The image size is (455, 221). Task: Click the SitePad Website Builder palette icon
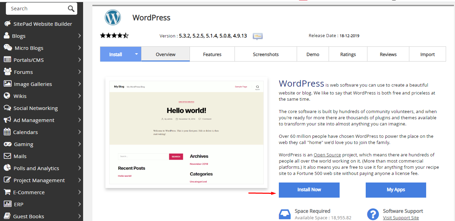point(7,24)
